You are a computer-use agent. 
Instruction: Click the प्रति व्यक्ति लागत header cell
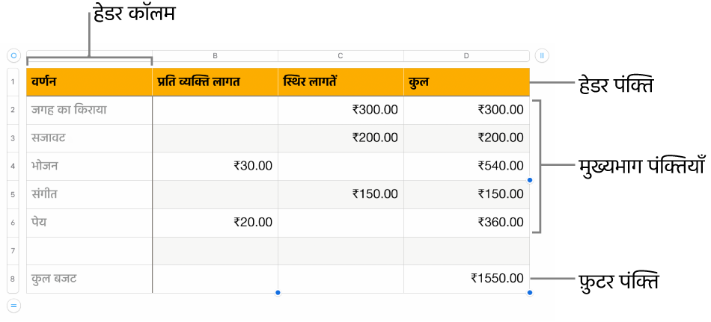click(215, 82)
